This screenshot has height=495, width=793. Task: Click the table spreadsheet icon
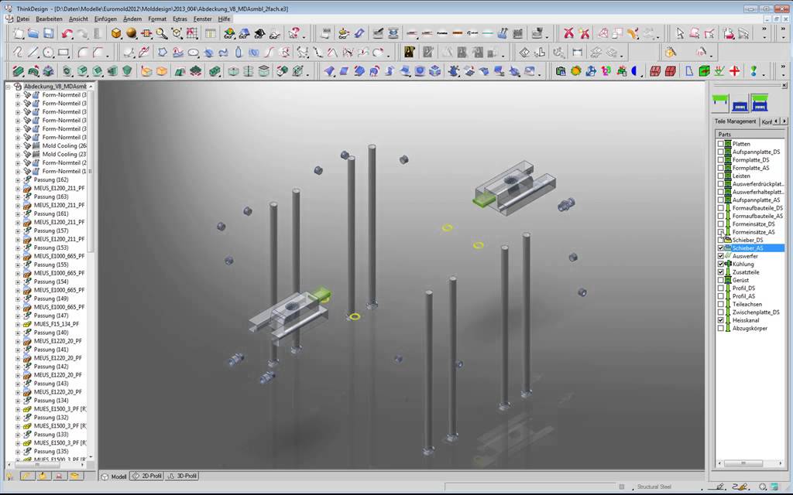pos(211,34)
